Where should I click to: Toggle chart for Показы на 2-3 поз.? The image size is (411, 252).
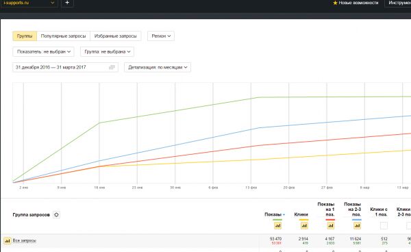coord(357,225)
